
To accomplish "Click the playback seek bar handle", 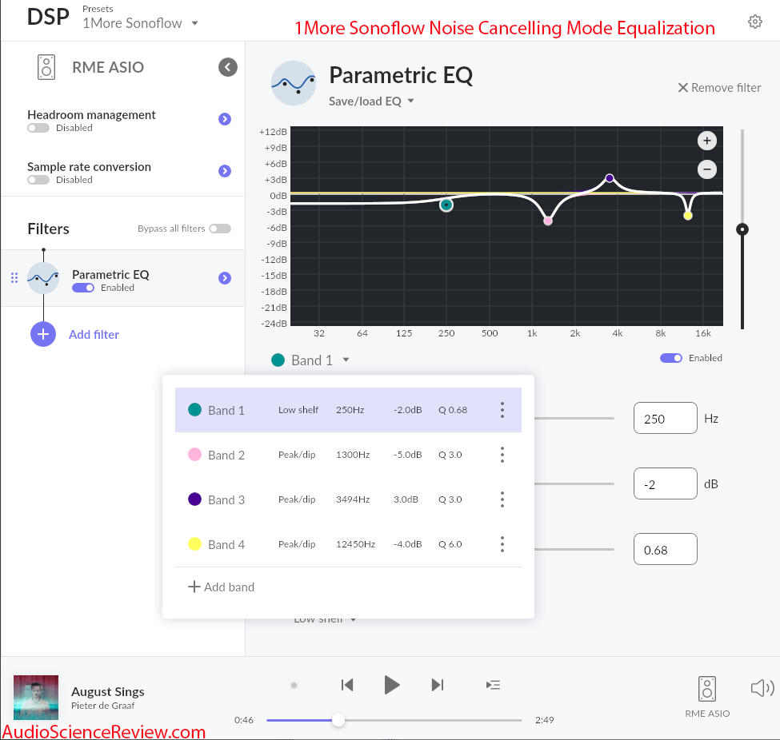I will (338, 720).
